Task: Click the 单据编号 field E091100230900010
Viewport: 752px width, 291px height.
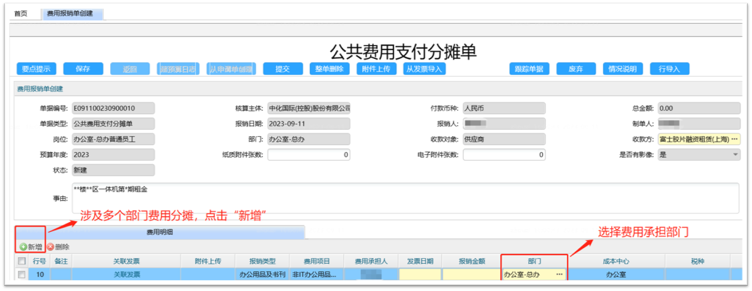Action: tap(113, 108)
